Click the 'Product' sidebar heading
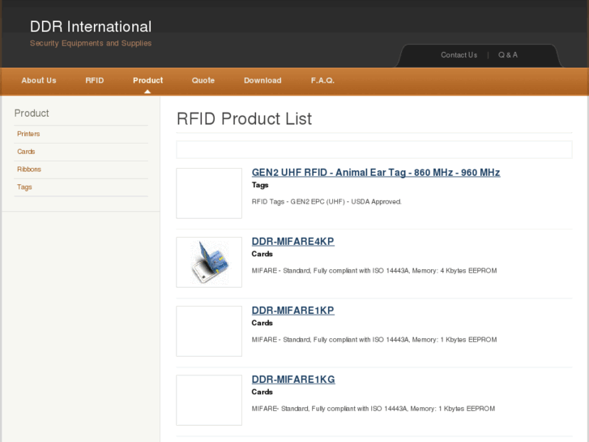 click(x=32, y=114)
